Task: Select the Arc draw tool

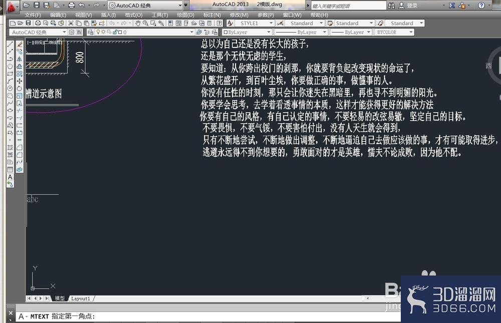Action: 10,81
